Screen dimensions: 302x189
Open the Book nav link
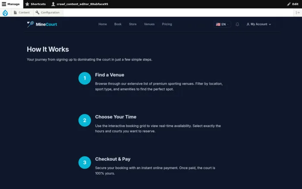(118, 24)
